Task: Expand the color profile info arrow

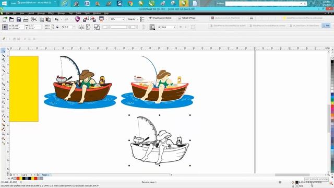Action: (x=98, y=186)
